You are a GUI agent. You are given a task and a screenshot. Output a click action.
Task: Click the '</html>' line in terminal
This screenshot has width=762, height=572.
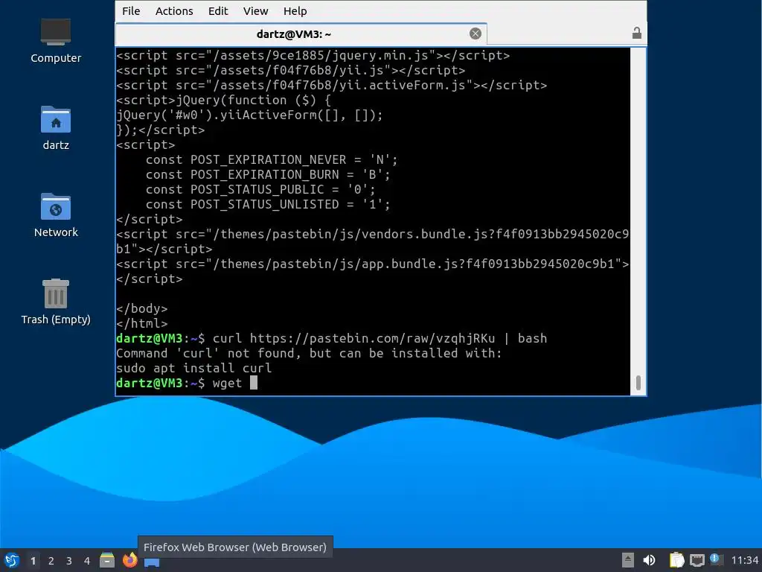coord(141,323)
